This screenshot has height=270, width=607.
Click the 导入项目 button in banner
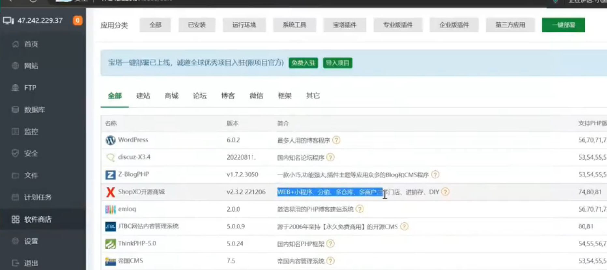[338, 63]
